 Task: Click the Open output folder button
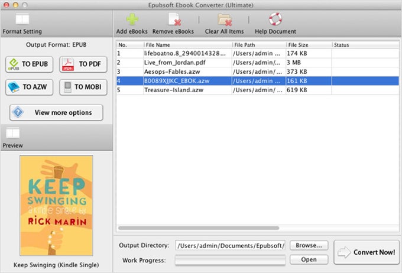(309, 259)
